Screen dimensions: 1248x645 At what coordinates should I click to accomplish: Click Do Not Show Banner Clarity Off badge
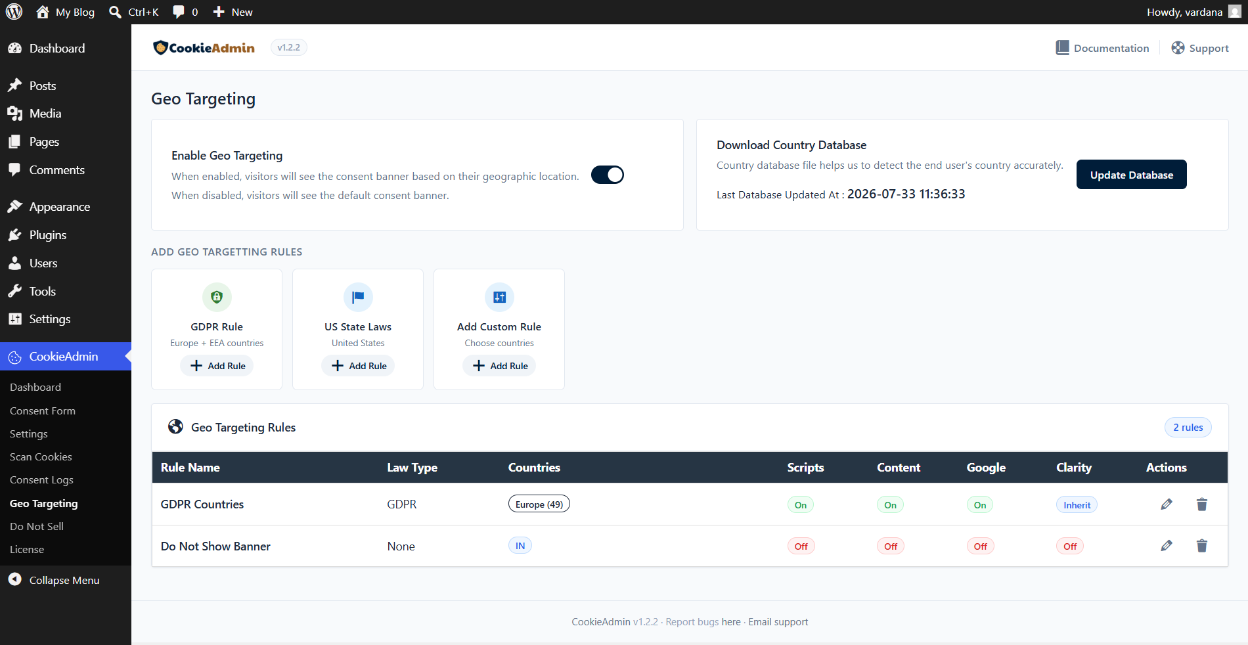click(1071, 546)
